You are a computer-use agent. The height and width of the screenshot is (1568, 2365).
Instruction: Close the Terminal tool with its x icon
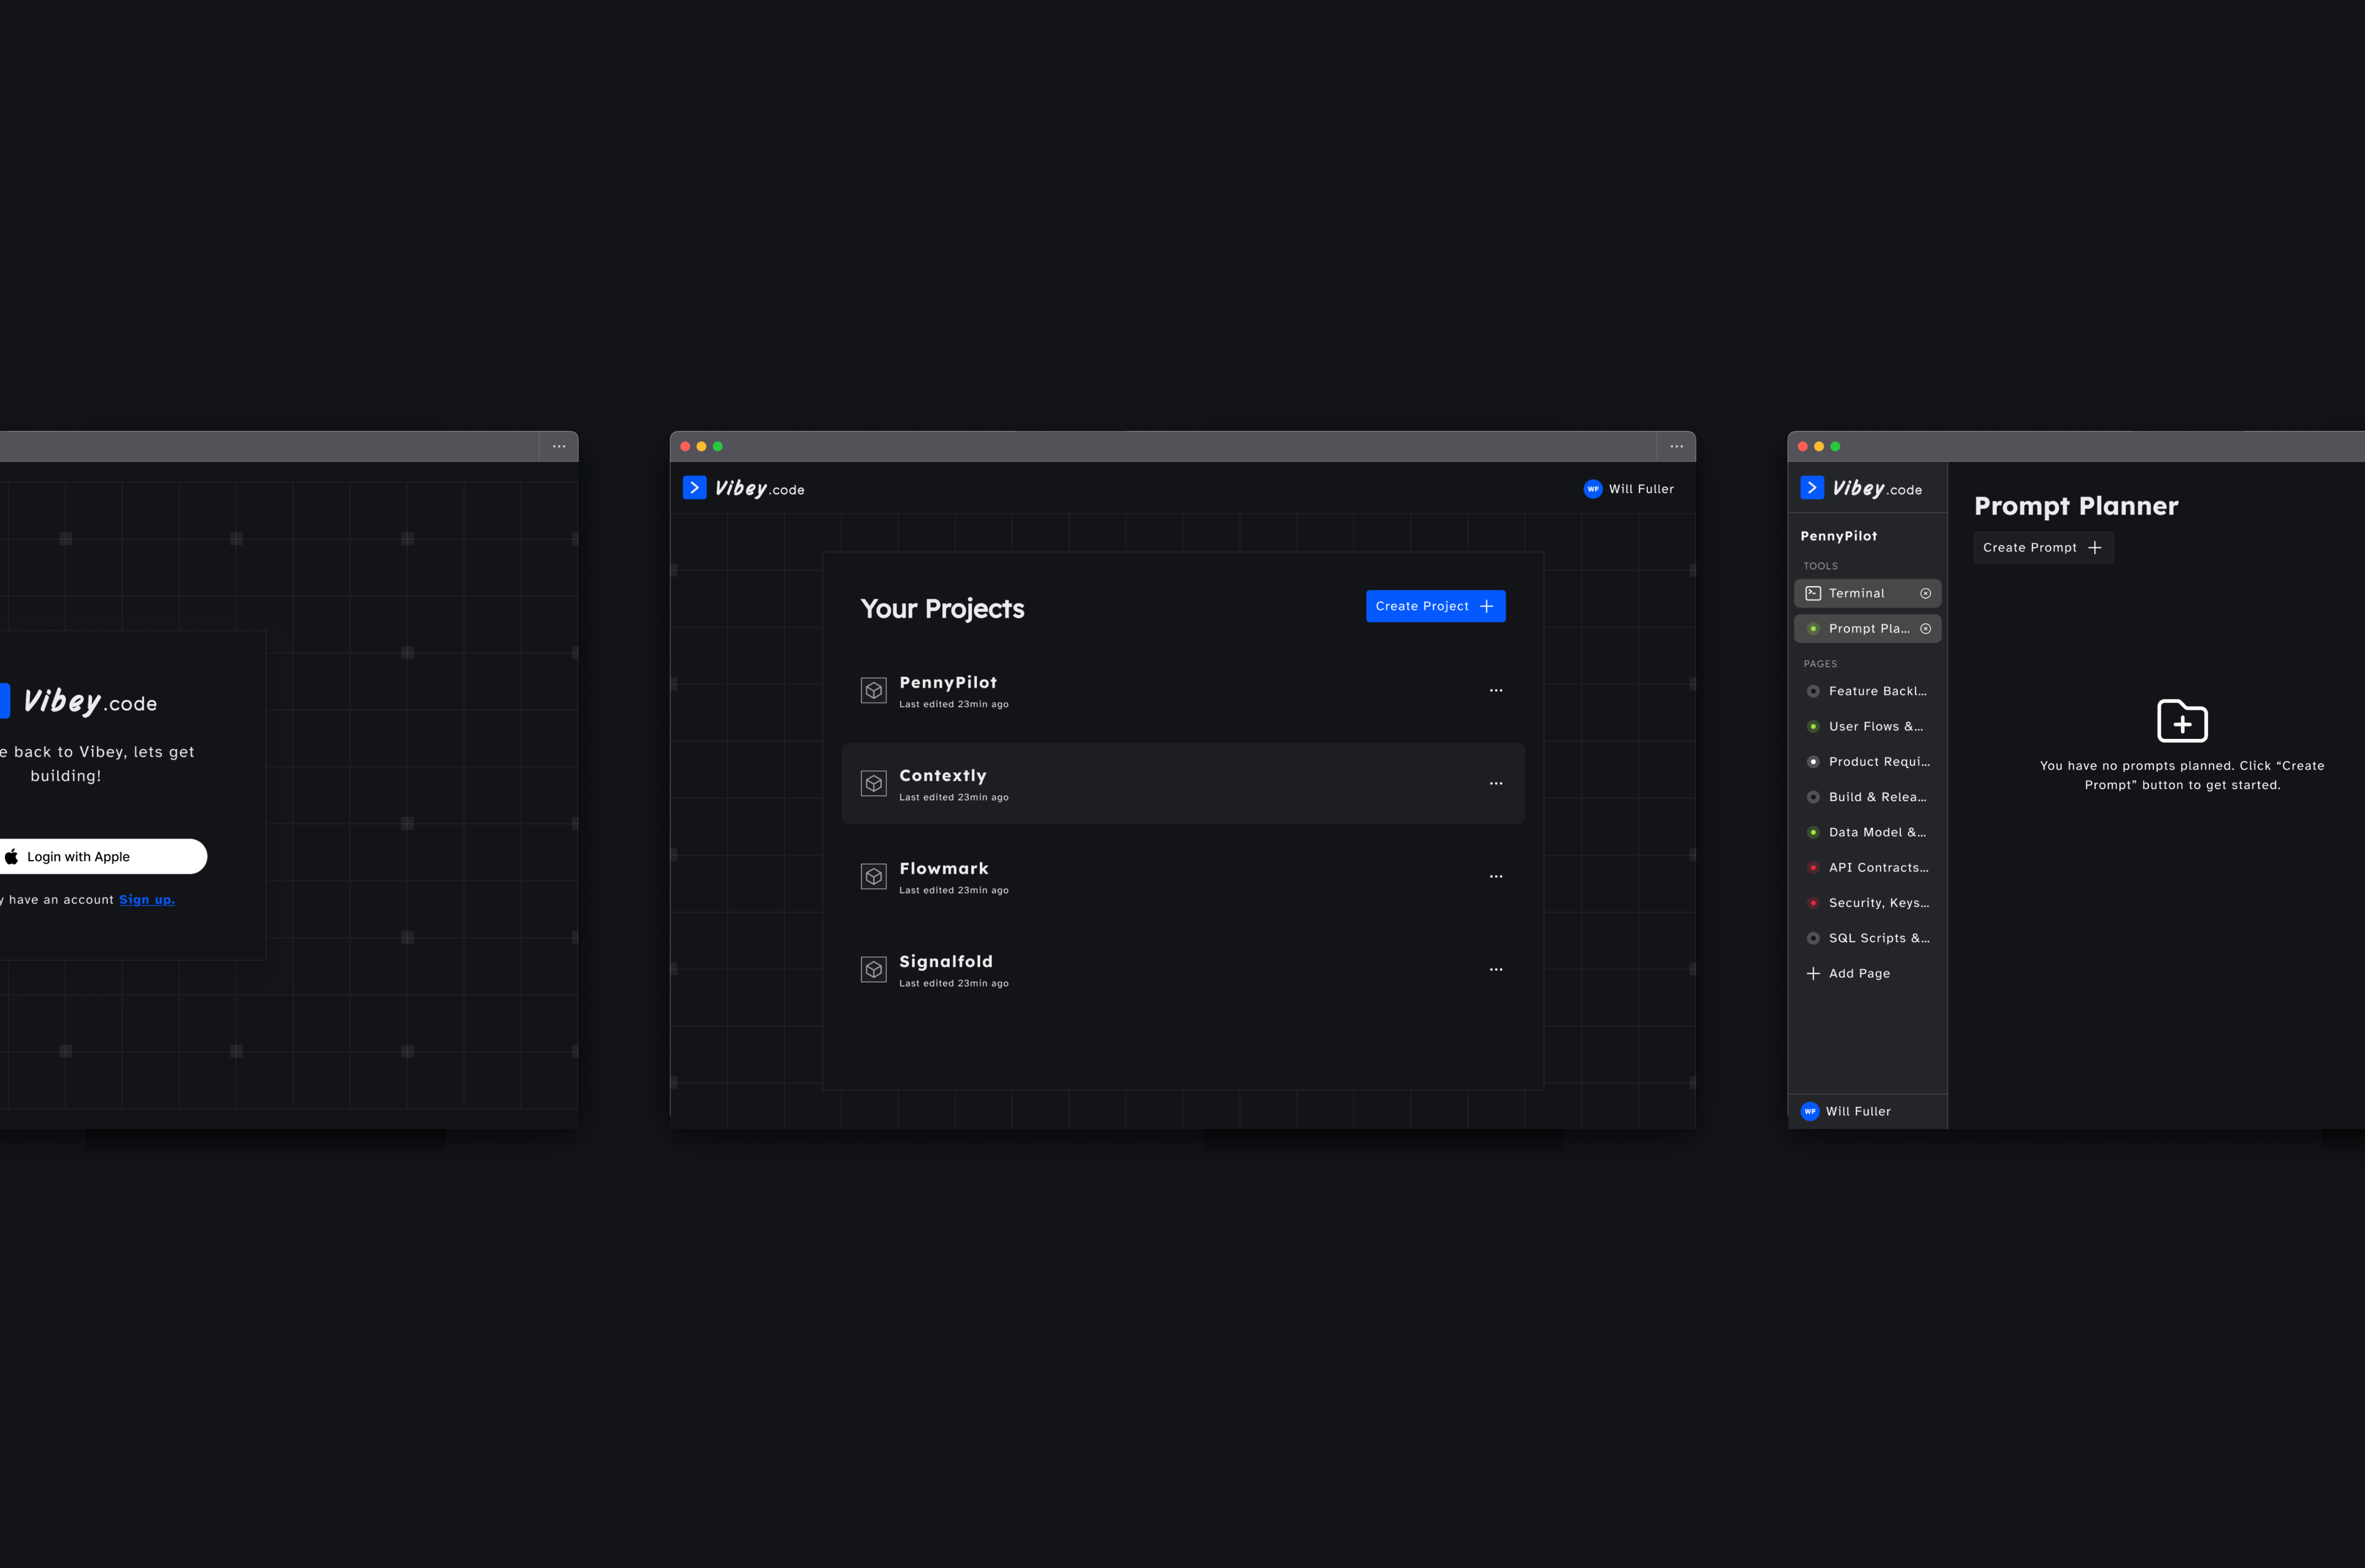(1925, 594)
